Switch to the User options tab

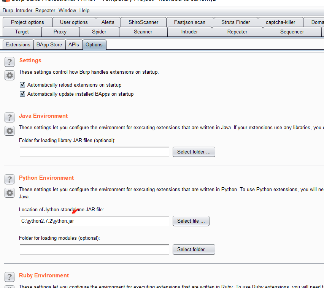(74, 22)
